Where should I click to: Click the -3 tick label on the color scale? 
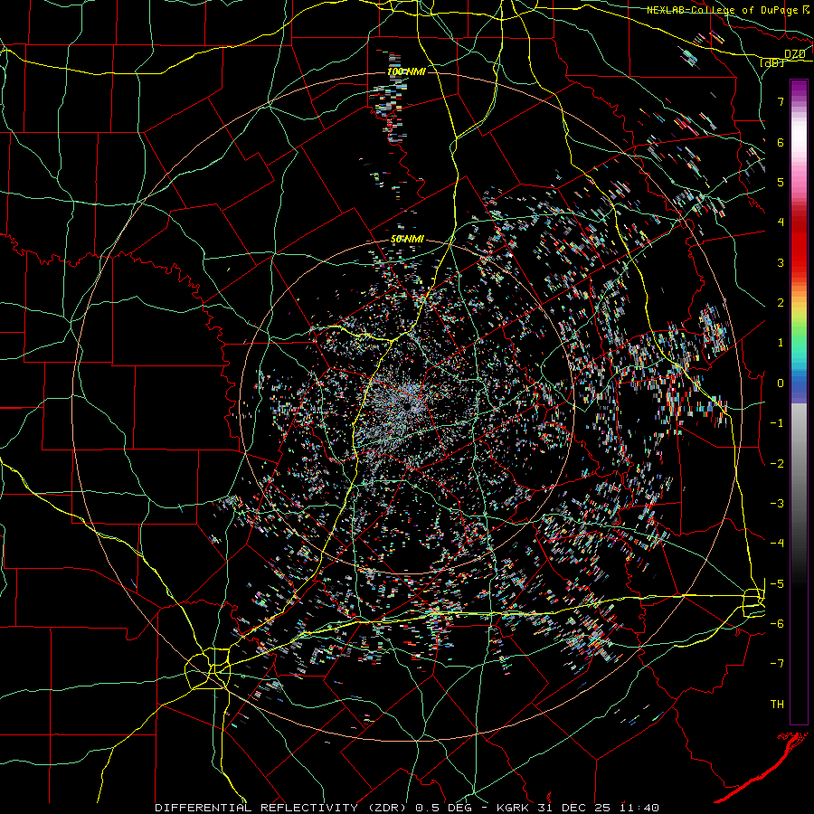(777, 504)
